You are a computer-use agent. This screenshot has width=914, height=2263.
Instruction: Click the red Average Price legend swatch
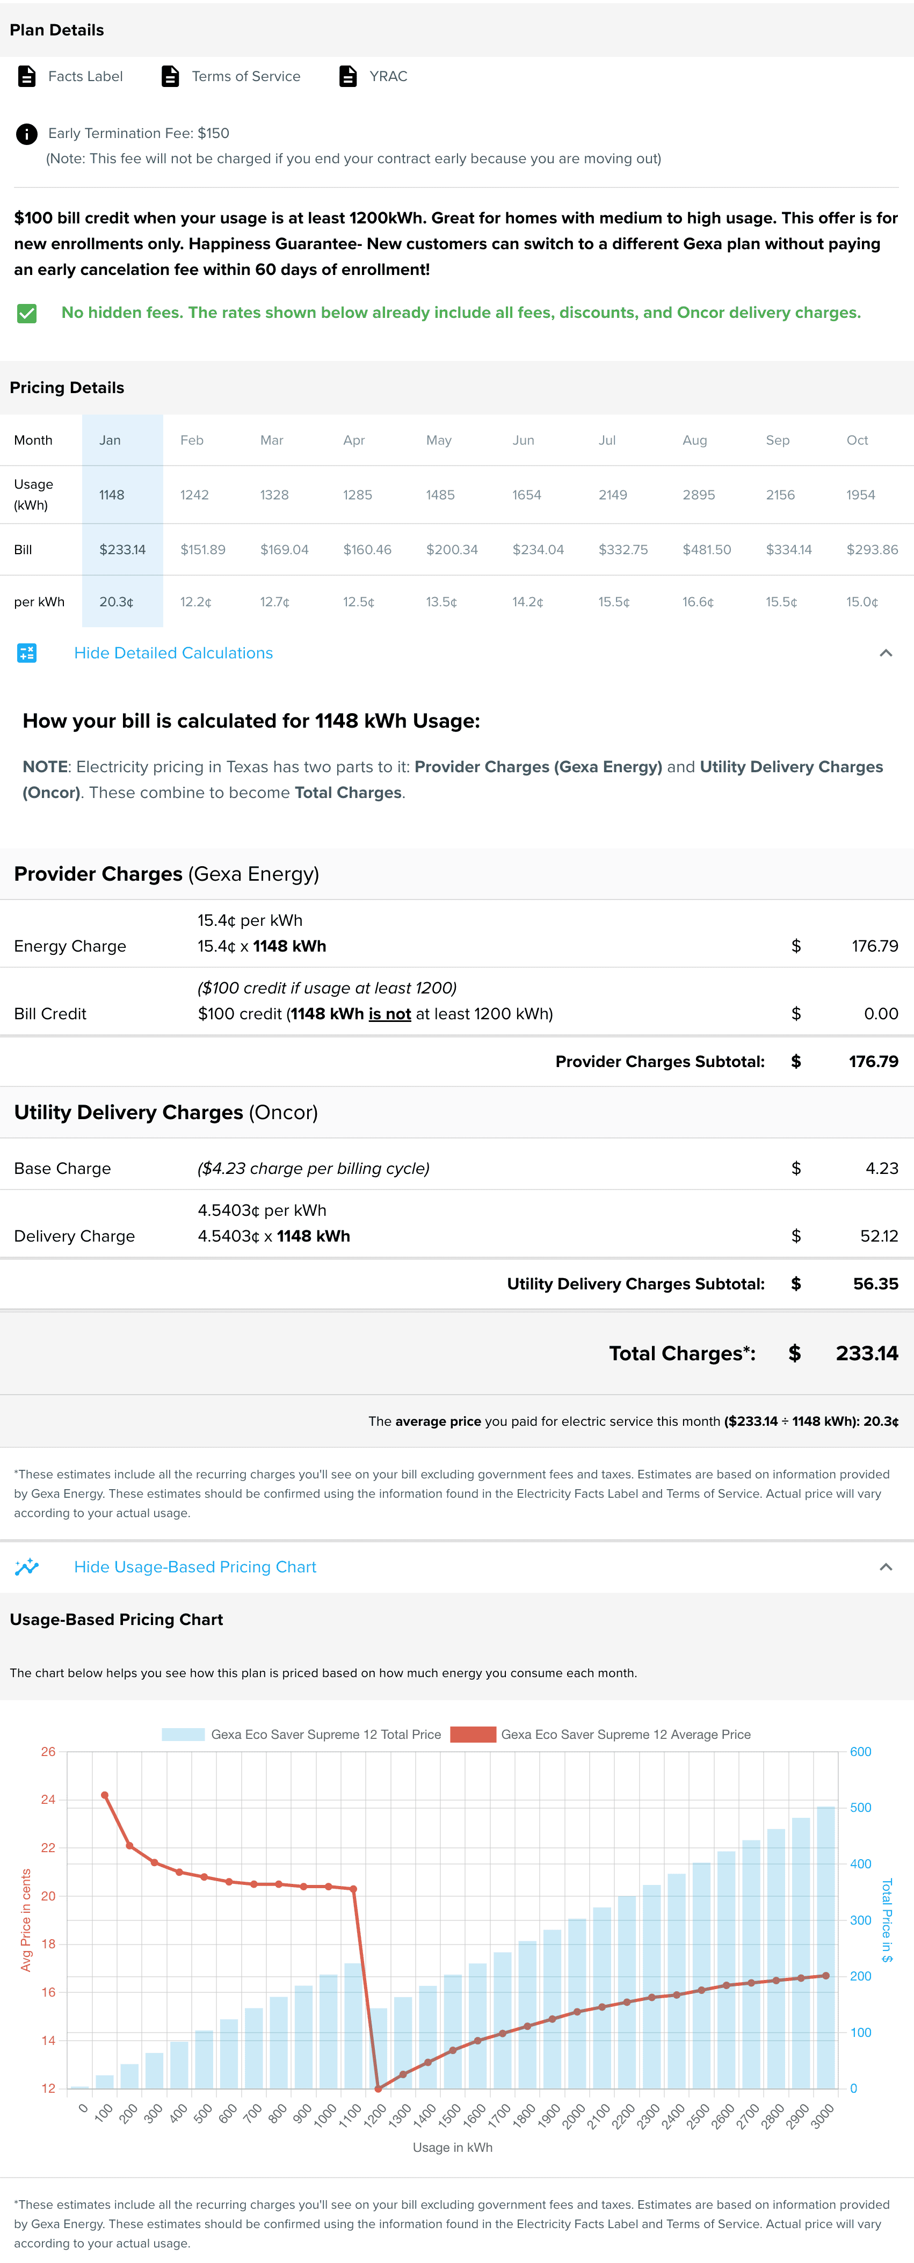click(x=473, y=1734)
